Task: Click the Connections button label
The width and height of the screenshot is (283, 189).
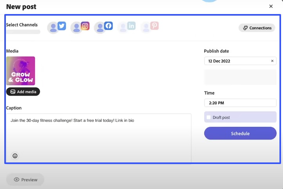Action: pyautogui.click(x=260, y=28)
